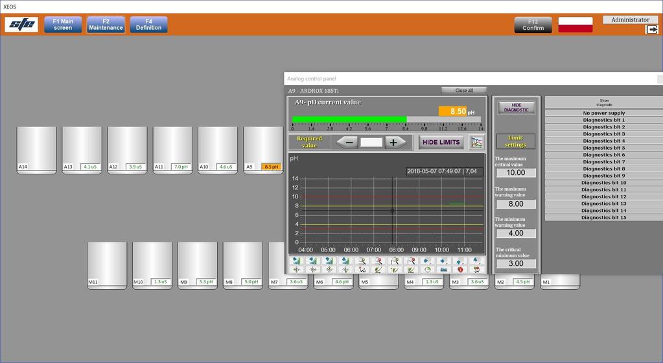Click the orange 8.5 pH label on tank A9
Screen dimensions: 663x363
coord(271,167)
